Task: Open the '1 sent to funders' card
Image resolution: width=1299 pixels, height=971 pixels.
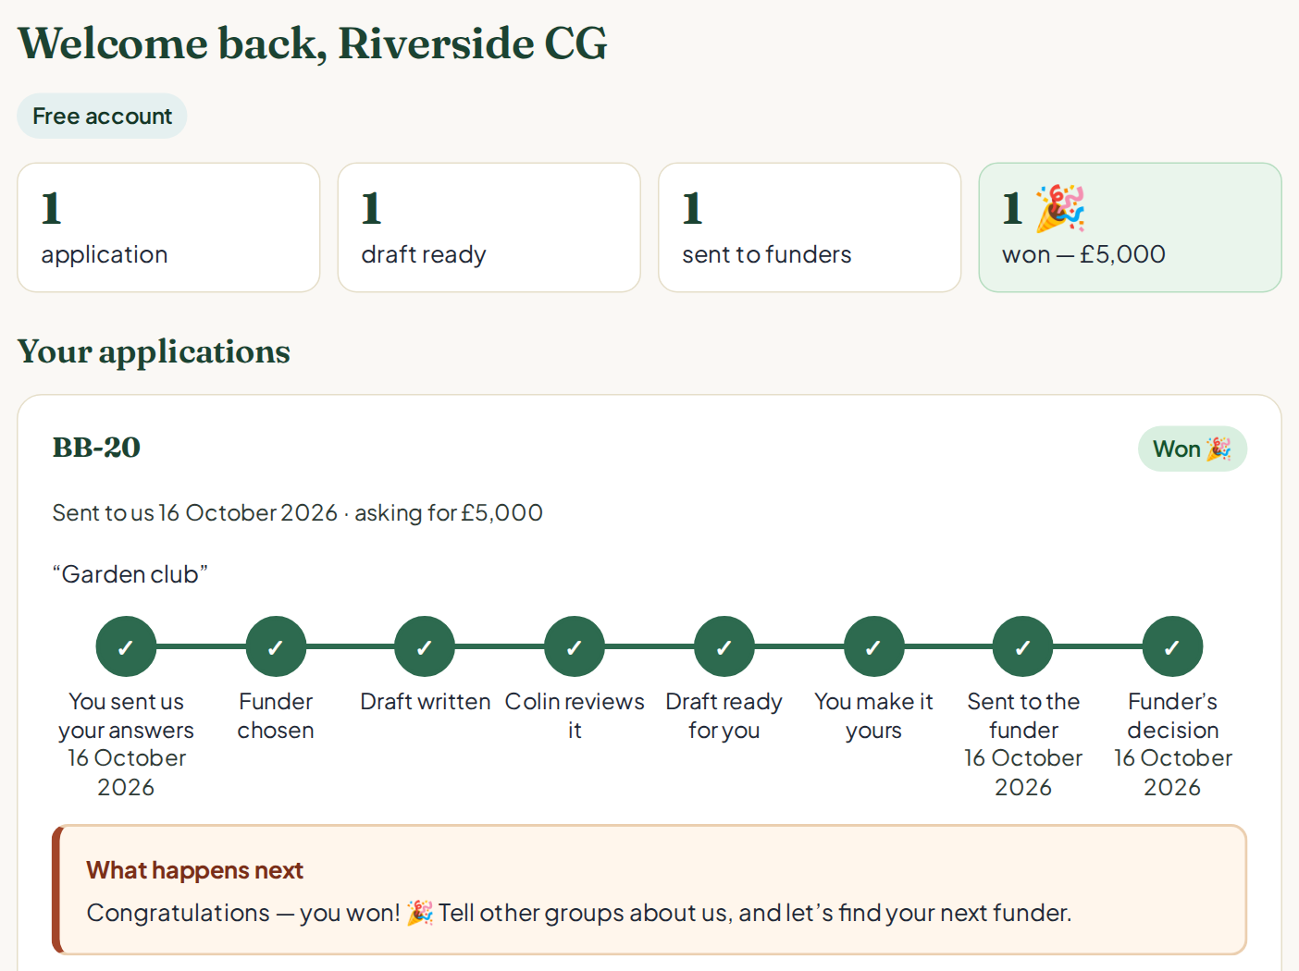Action: click(x=810, y=227)
